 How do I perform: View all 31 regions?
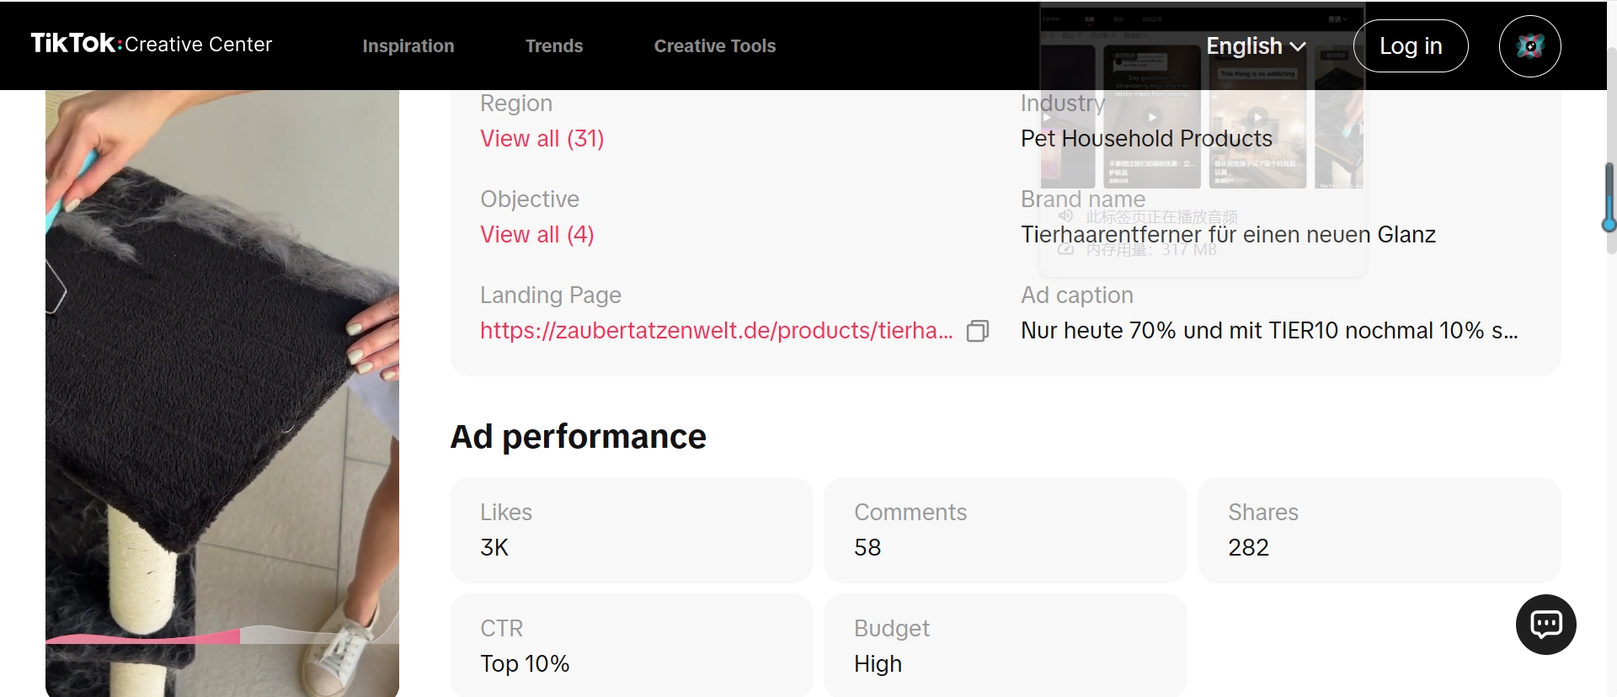pyautogui.click(x=542, y=138)
